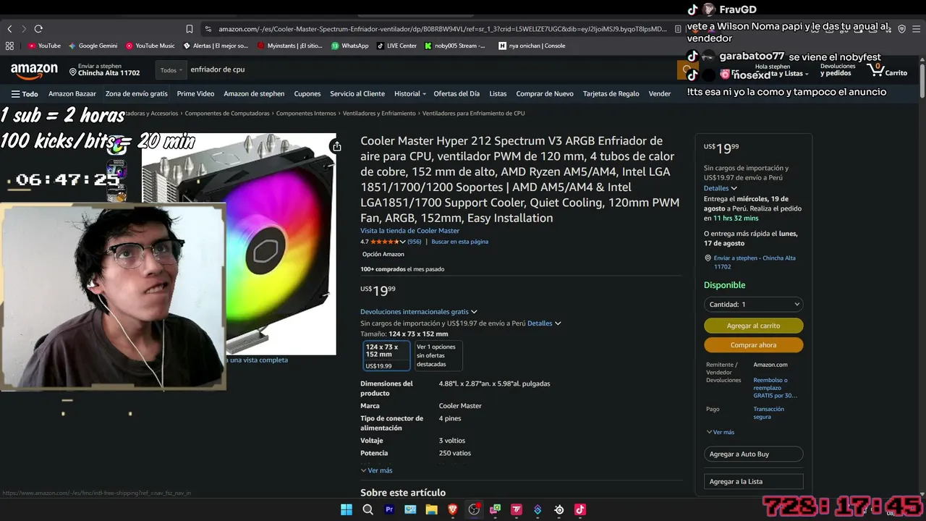The width and height of the screenshot is (926, 521).
Task: Expand Ver más under the product specifications
Action: (x=376, y=470)
